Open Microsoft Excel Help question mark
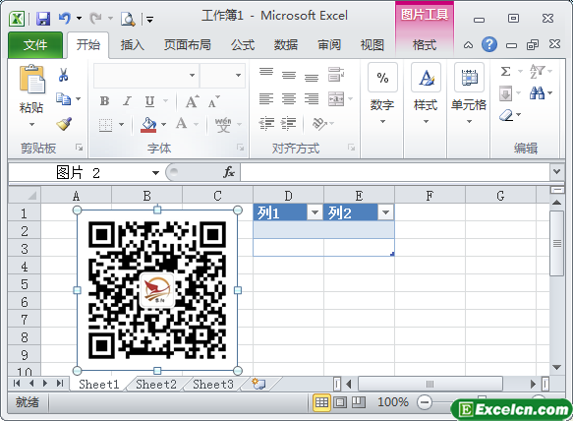The width and height of the screenshot is (573, 421). click(488, 45)
